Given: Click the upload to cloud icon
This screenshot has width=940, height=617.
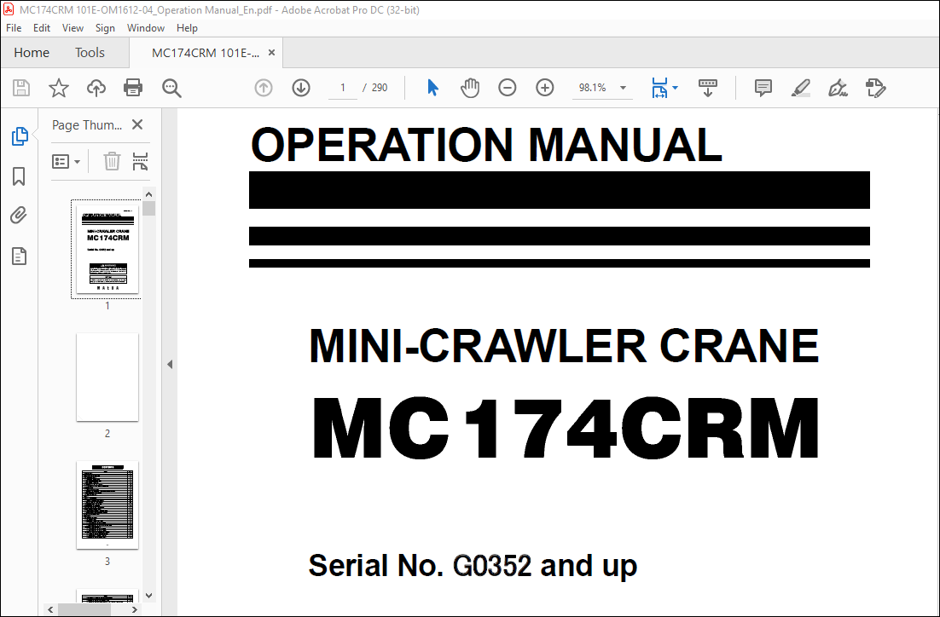Looking at the screenshot, I should [96, 88].
